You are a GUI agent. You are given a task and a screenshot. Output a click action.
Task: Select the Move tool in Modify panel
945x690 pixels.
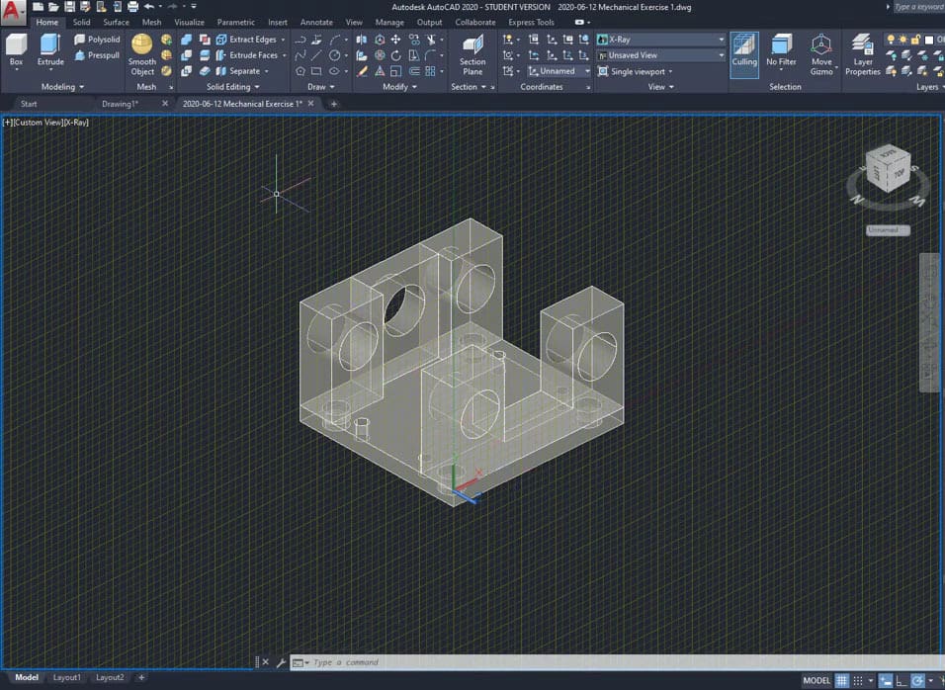pos(396,40)
